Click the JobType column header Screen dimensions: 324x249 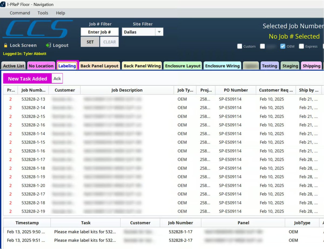tap(302, 223)
